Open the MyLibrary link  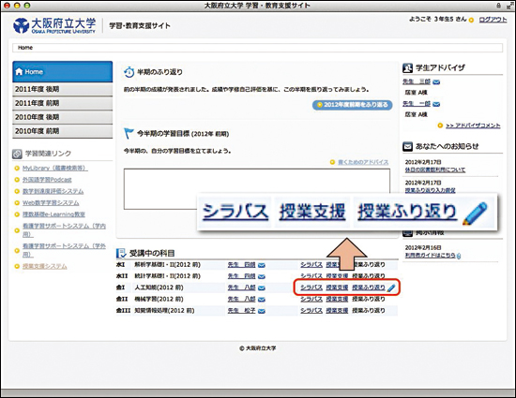pyautogui.click(x=55, y=169)
